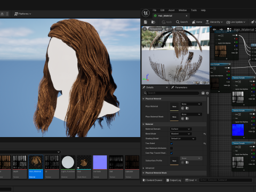This screenshot has width=256, height=192.
Task: Click the browse-to-asset icon beside Save
Action: [x=153, y=22]
